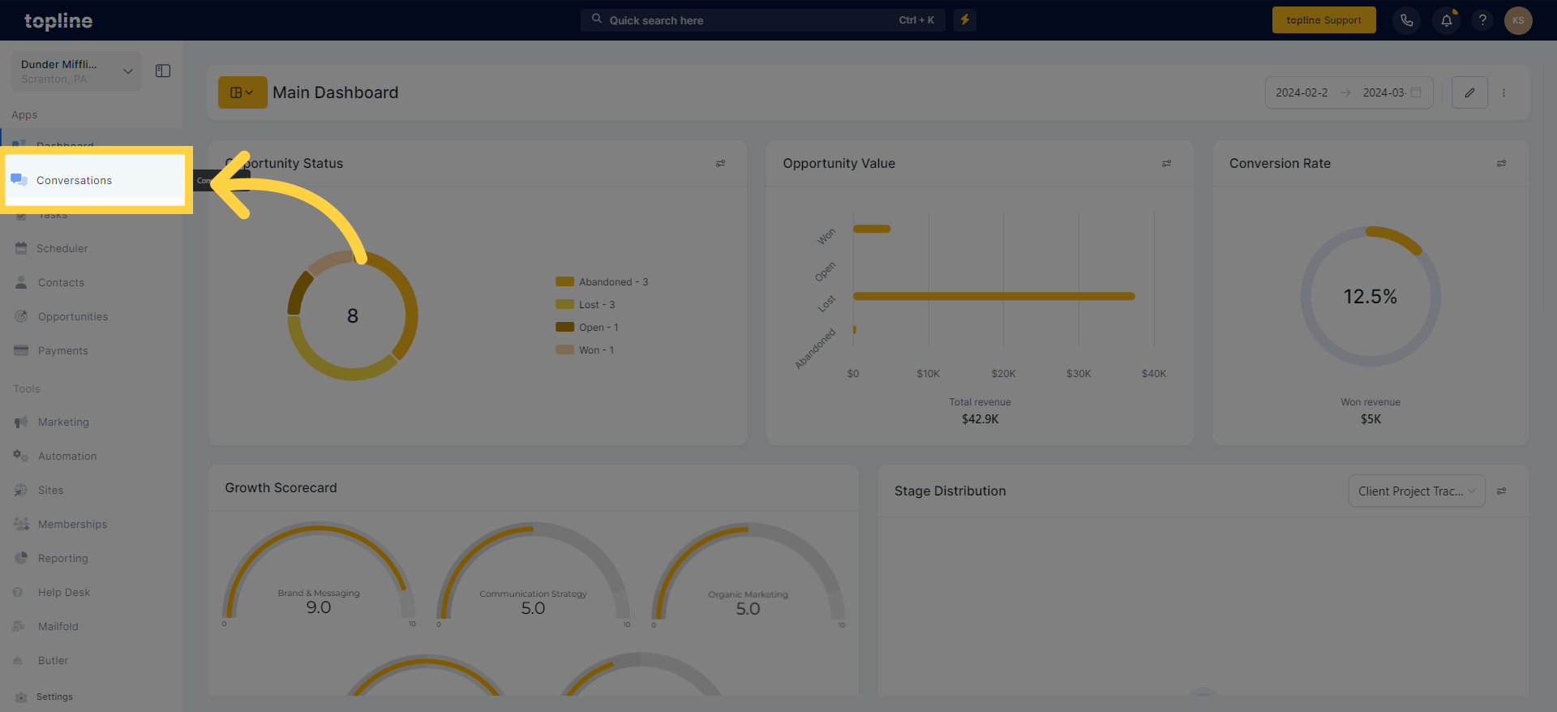Open Conversion Rate widget filter settings
Screen dimensions: 1557x712
tap(1501, 164)
